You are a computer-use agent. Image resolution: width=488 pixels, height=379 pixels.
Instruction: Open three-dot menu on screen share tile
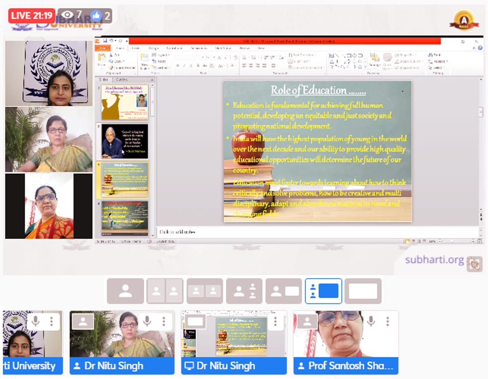pos(276,321)
